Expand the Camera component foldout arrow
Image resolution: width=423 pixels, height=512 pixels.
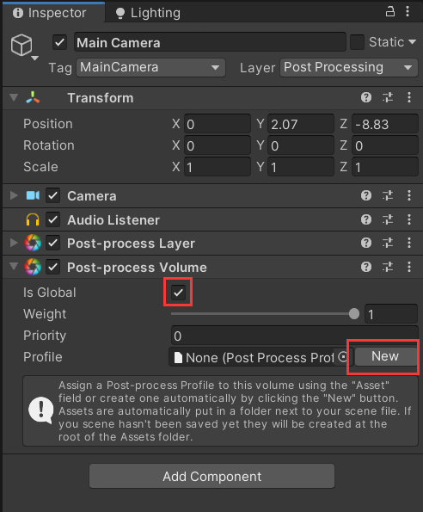14,195
